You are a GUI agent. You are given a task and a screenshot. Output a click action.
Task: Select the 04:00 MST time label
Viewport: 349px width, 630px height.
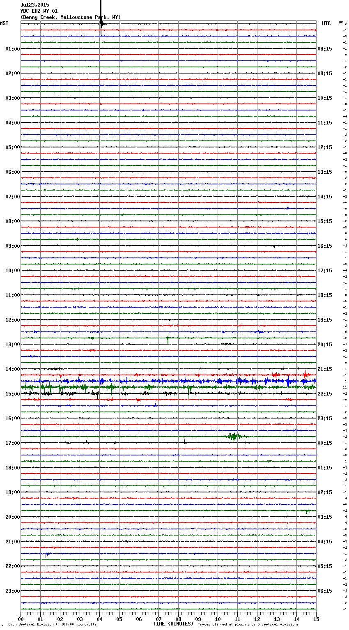pos(13,123)
